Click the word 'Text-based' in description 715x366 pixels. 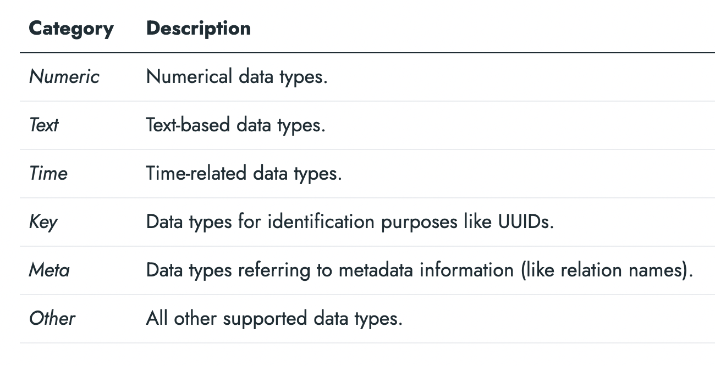188,125
